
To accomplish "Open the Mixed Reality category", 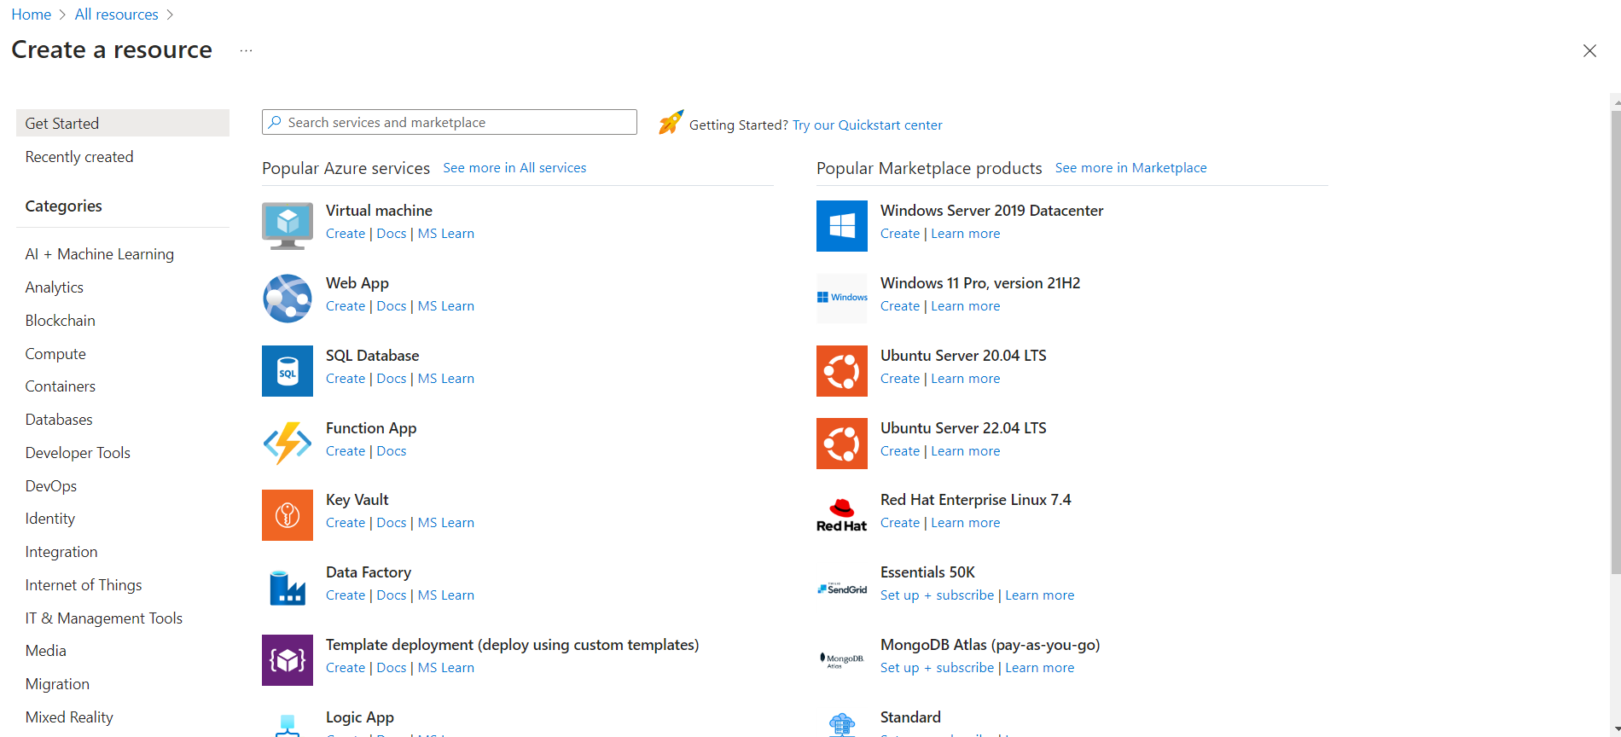I will 69,717.
